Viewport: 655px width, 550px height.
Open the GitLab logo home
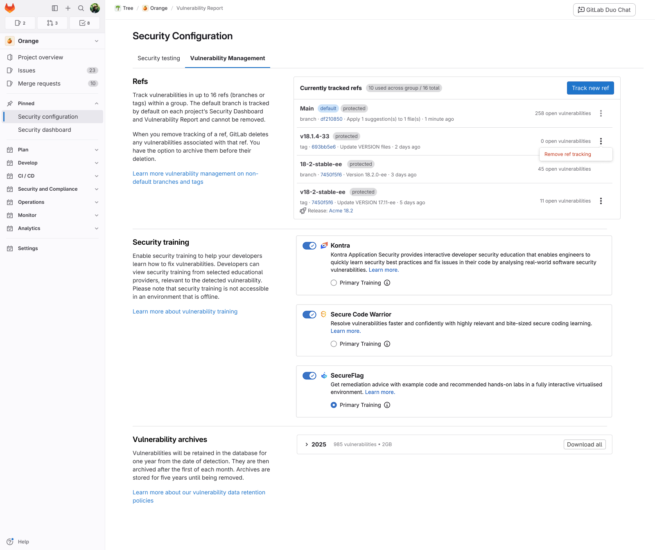10,8
